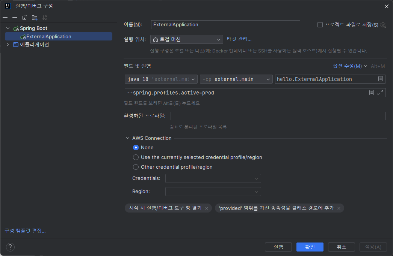The width and height of the screenshot is (393, 256).
Task: Collapse the Spring Boot tree node
Action: (x=8, y=28)
